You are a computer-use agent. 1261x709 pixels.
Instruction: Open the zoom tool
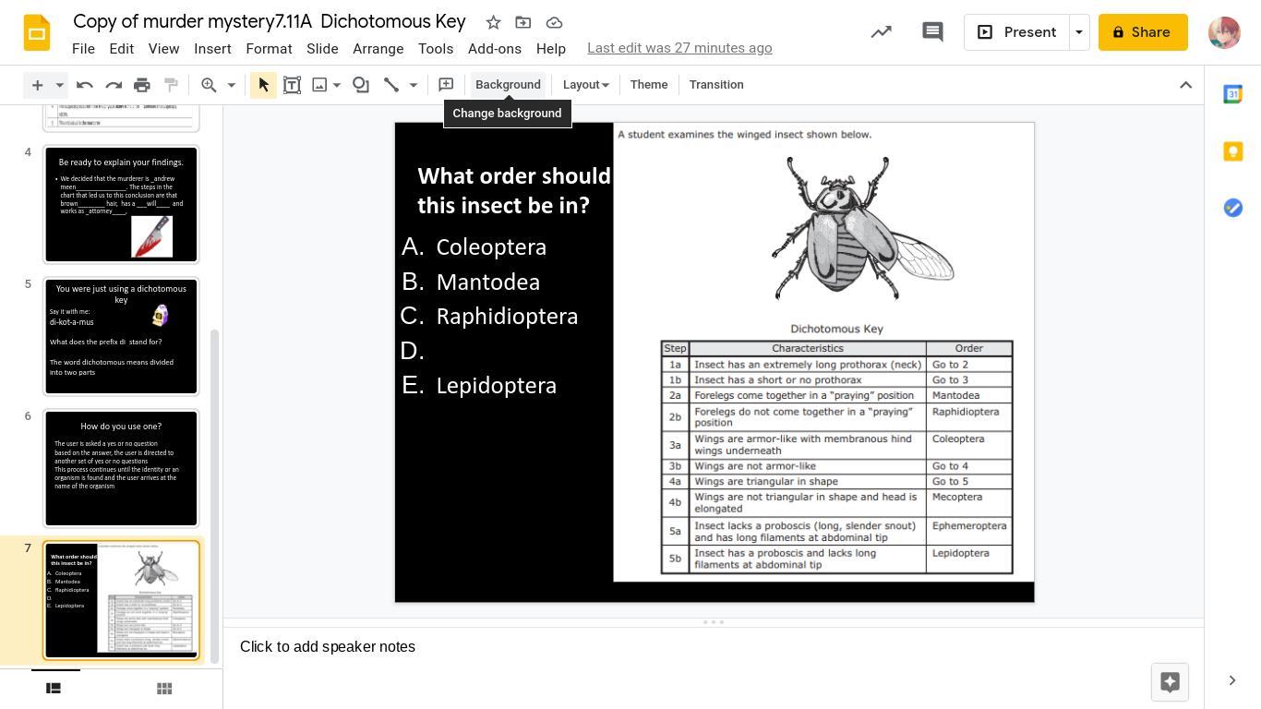[x=210, y=85]
